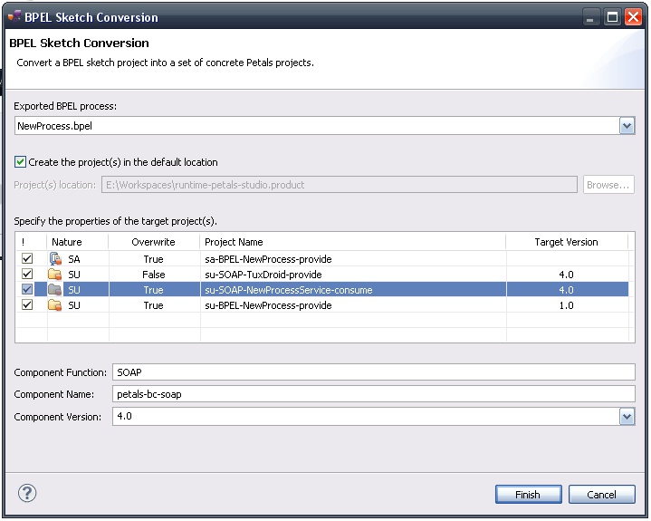Click the Component Function text field
The height and width of the screenshot is (521, 651).
pyautogui.click(x=373, y=372)
